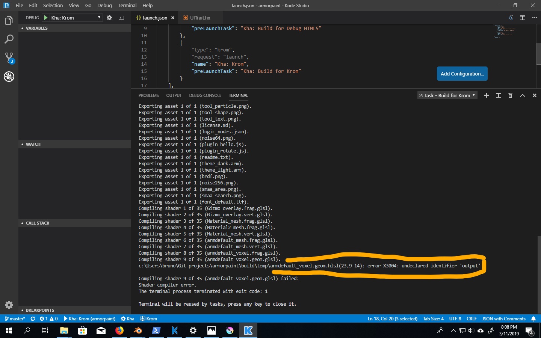Kill the terminal with the trash icon

click(x=511, y=95)
